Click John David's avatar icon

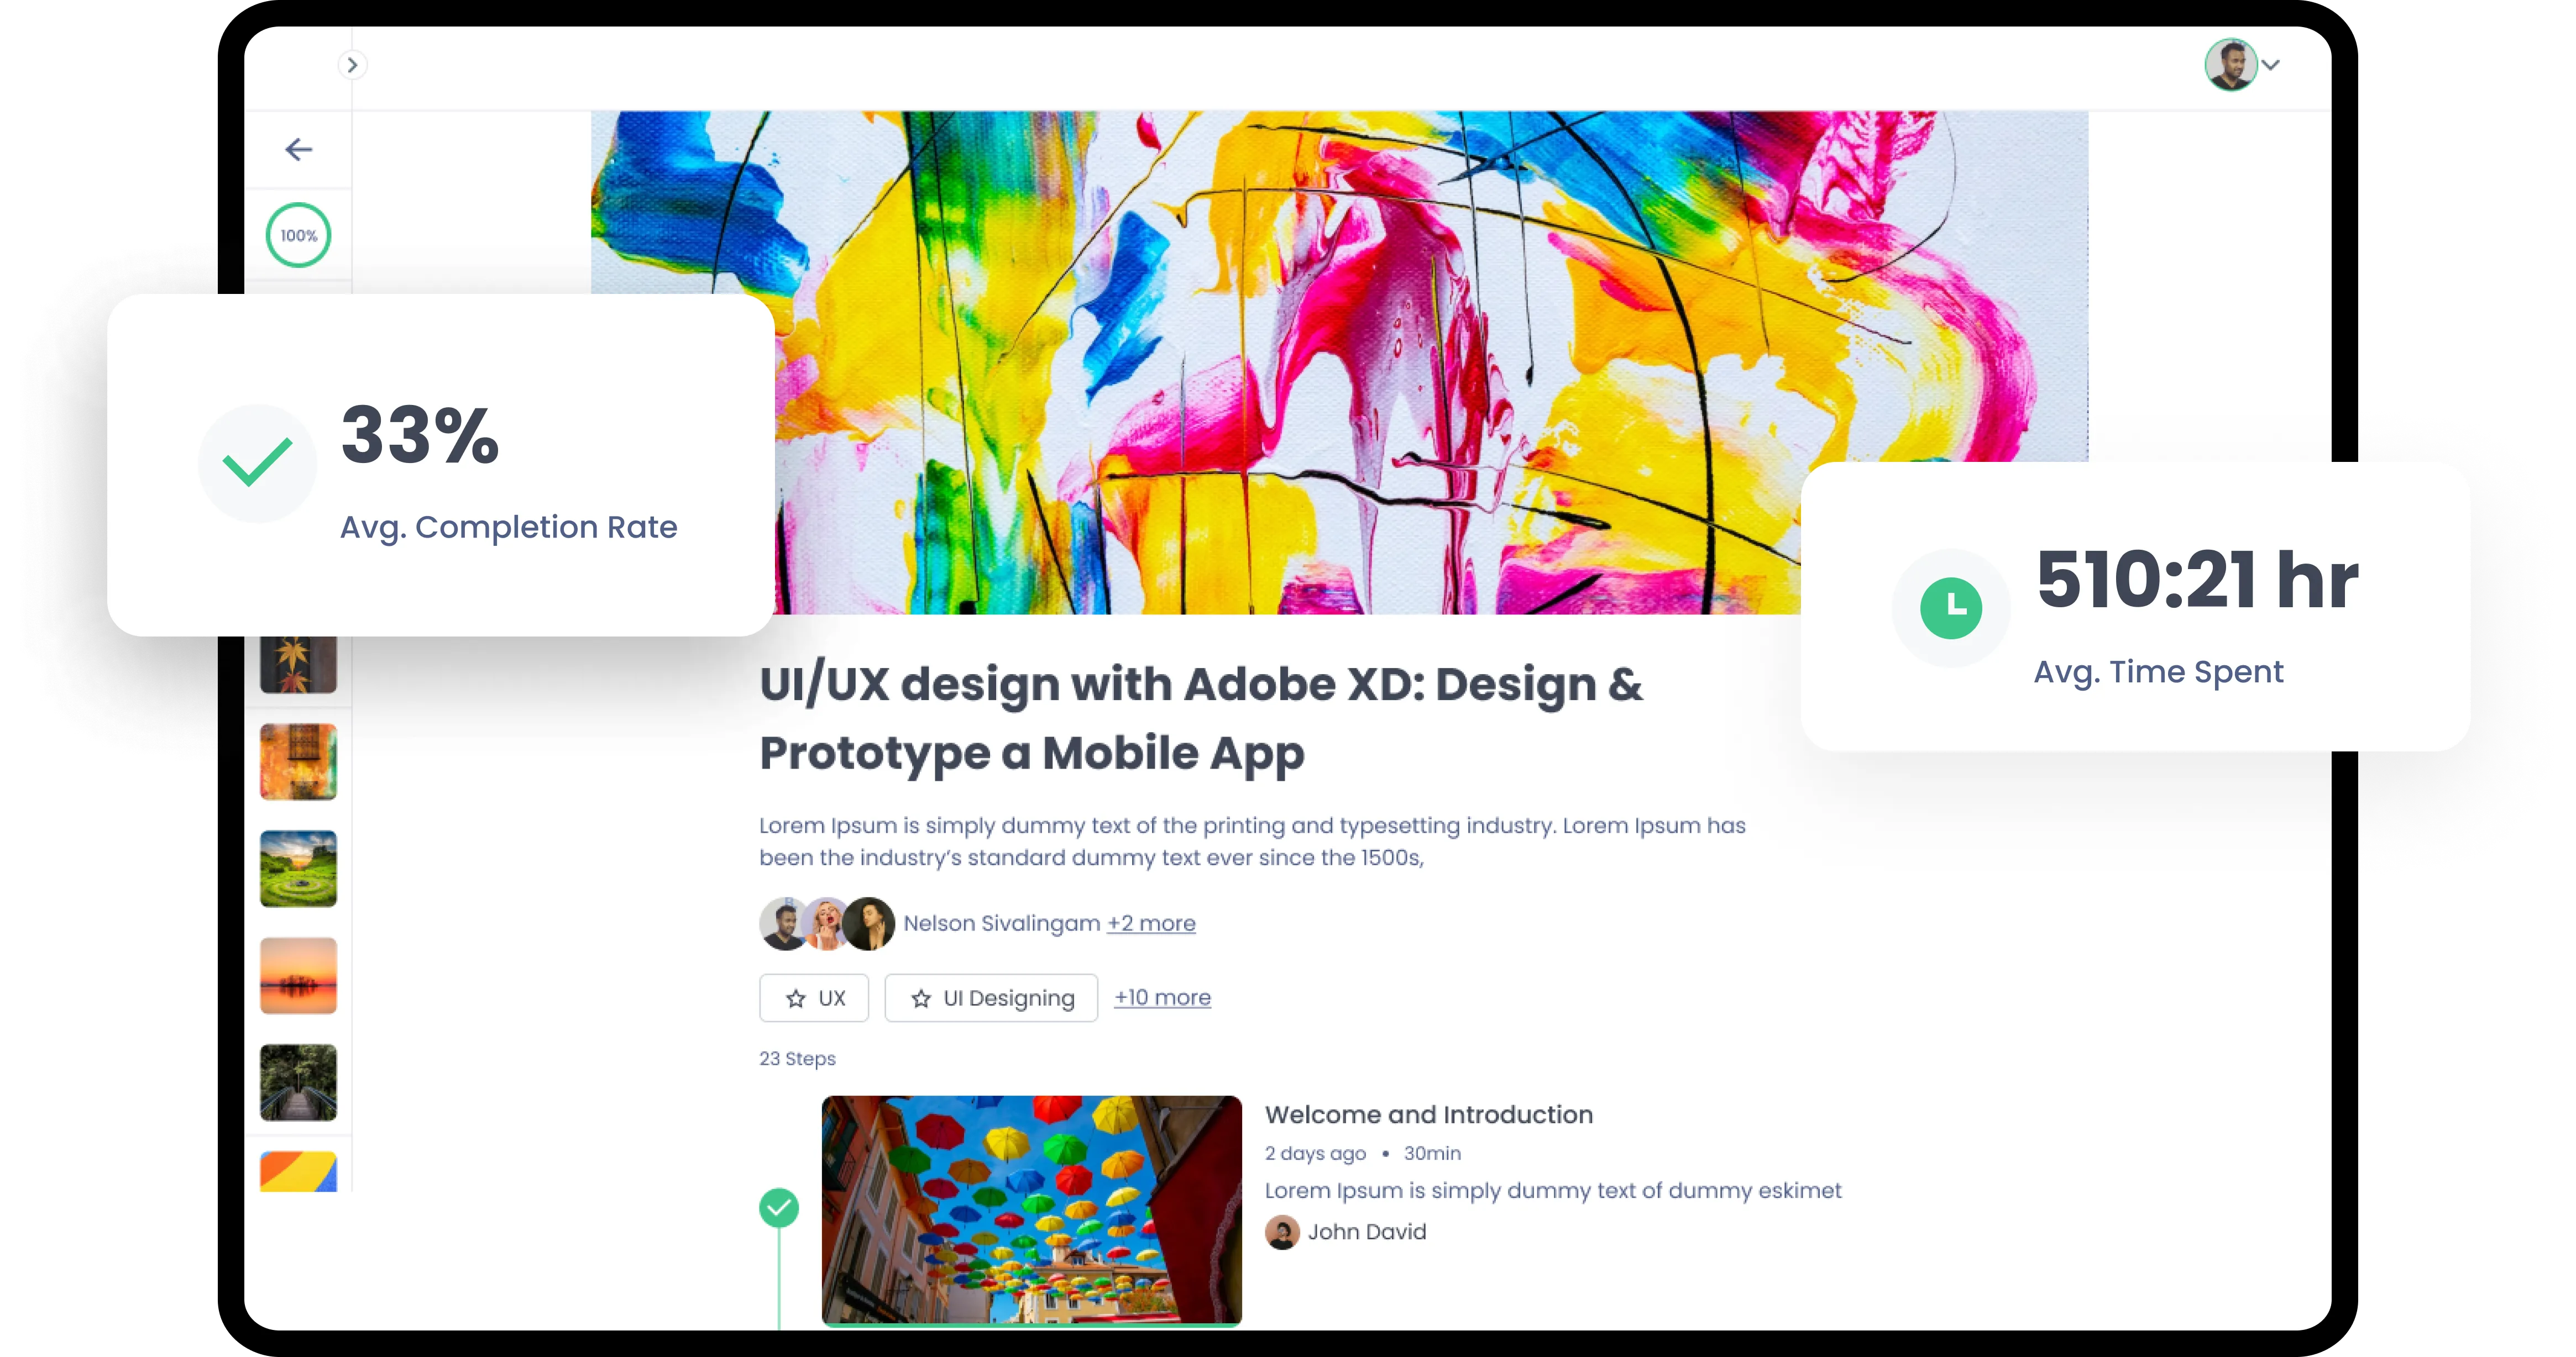point(1281,1232)
